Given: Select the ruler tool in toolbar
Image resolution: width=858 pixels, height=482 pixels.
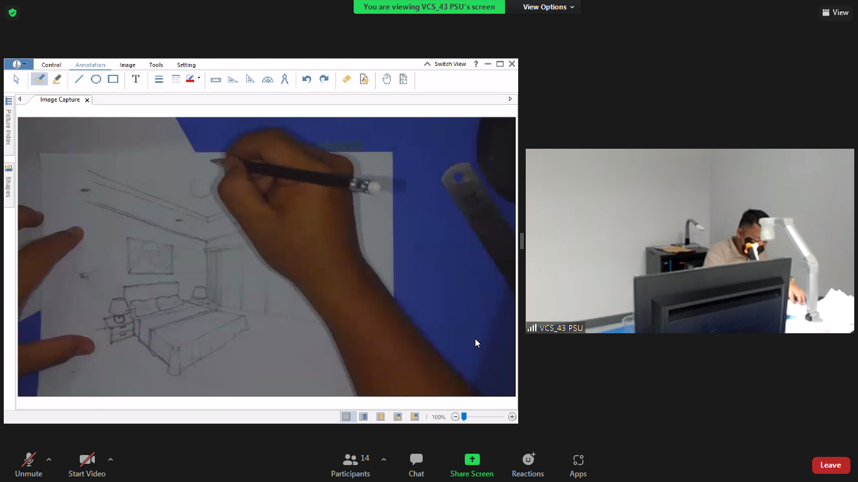Looking at the screenshot, I should [x=216, y=79].
